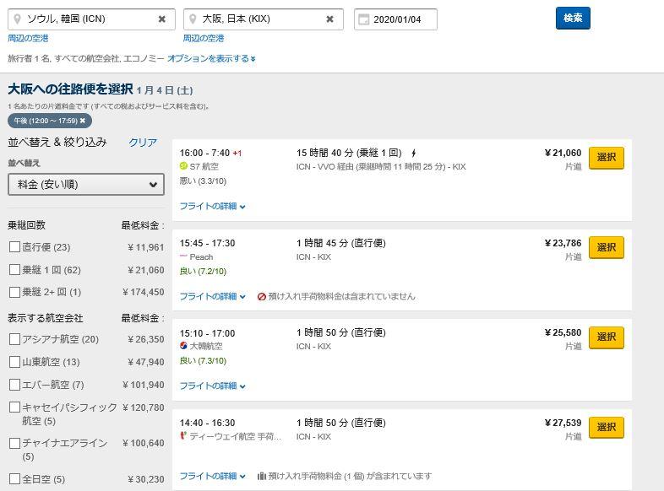Click the location pin icon beside ソウル

(x=17, y=19)
